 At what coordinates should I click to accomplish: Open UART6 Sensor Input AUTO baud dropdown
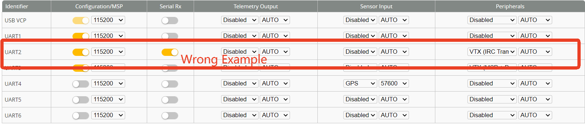pos(393,115)
